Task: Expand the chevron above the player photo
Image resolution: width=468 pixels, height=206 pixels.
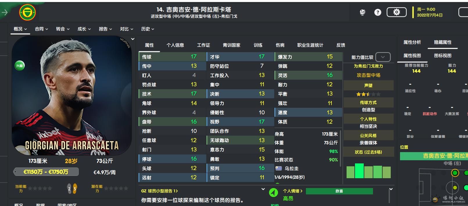Action: pyautogui.click(x=133, y=39)
